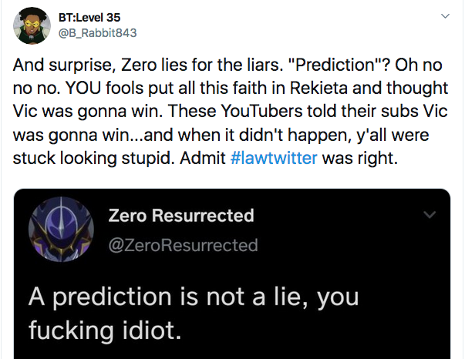
Task: Open Zero Resurrected's avatar in quoted tweet
Action: pyautogui.click(x=61, y=230)
